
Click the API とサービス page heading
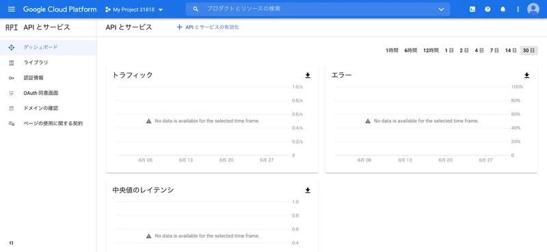(129, 27)
